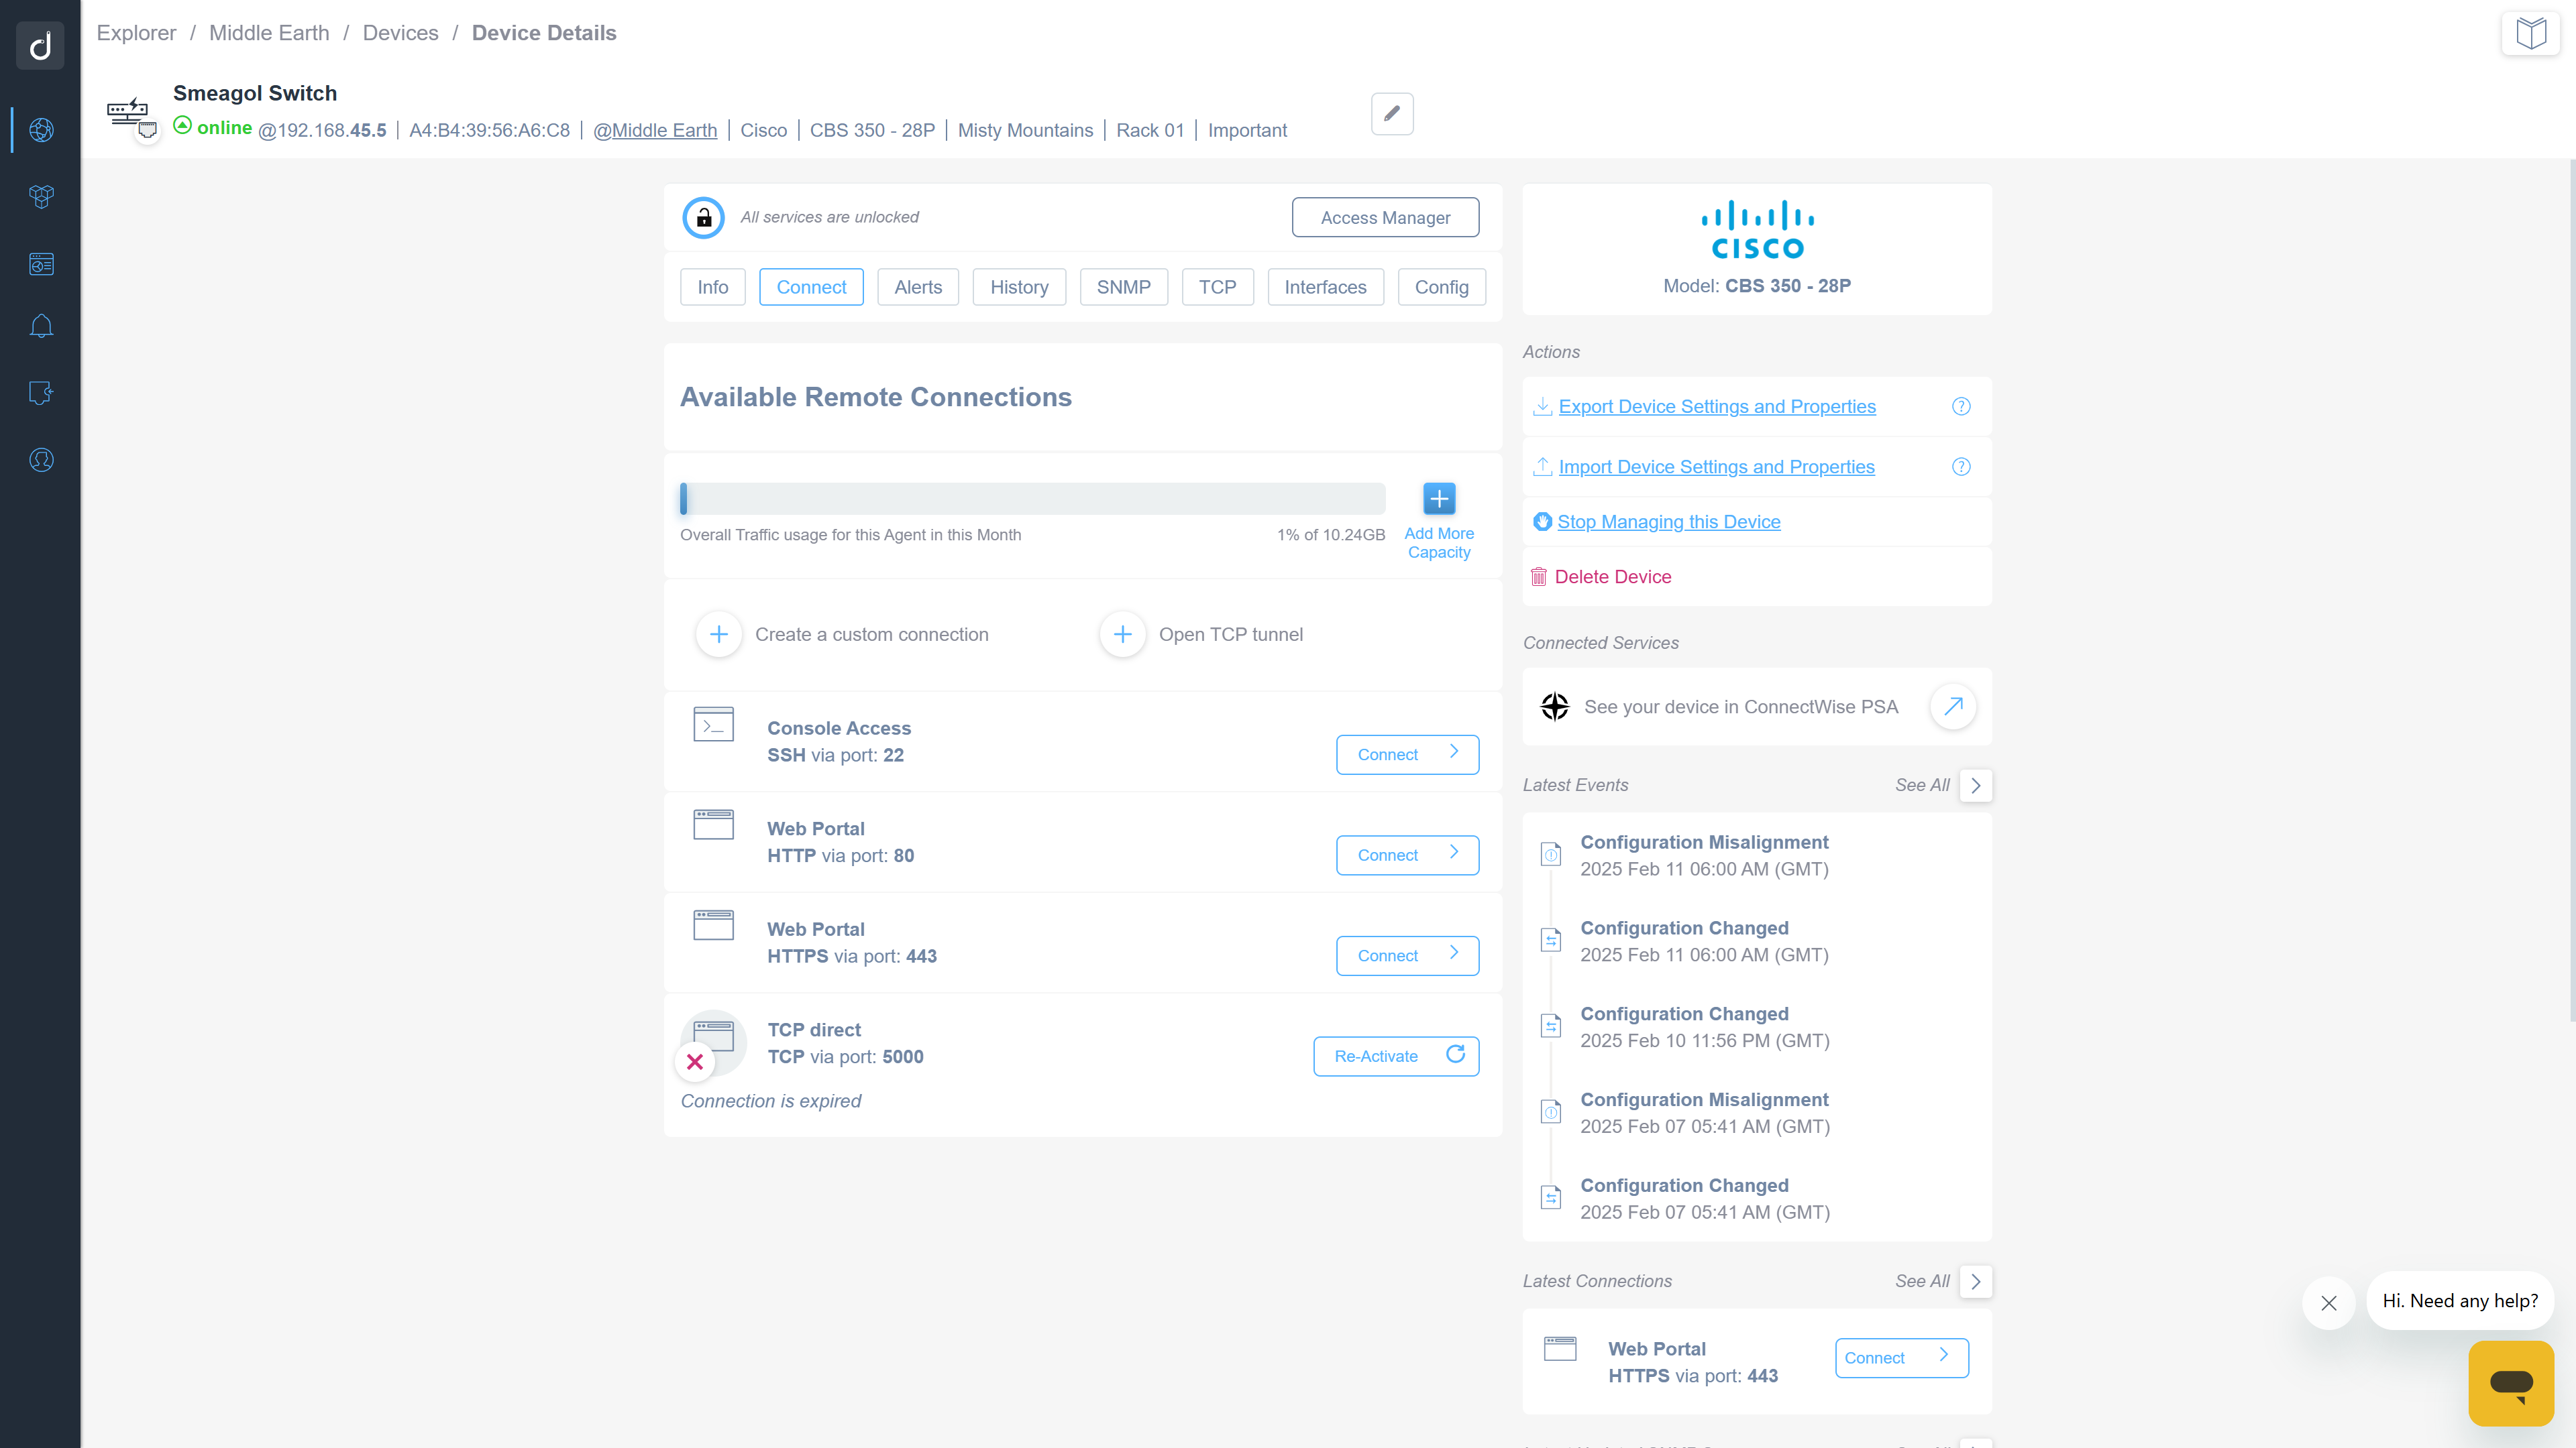
Task: Expand Latest Connections with the See All chevron
Action: (1975, 1281)
